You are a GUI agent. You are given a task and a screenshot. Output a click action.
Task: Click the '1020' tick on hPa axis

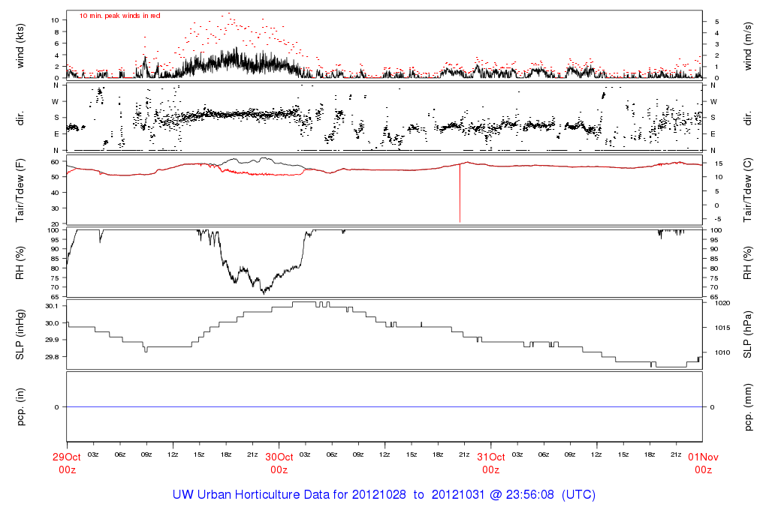click(722, 303)
